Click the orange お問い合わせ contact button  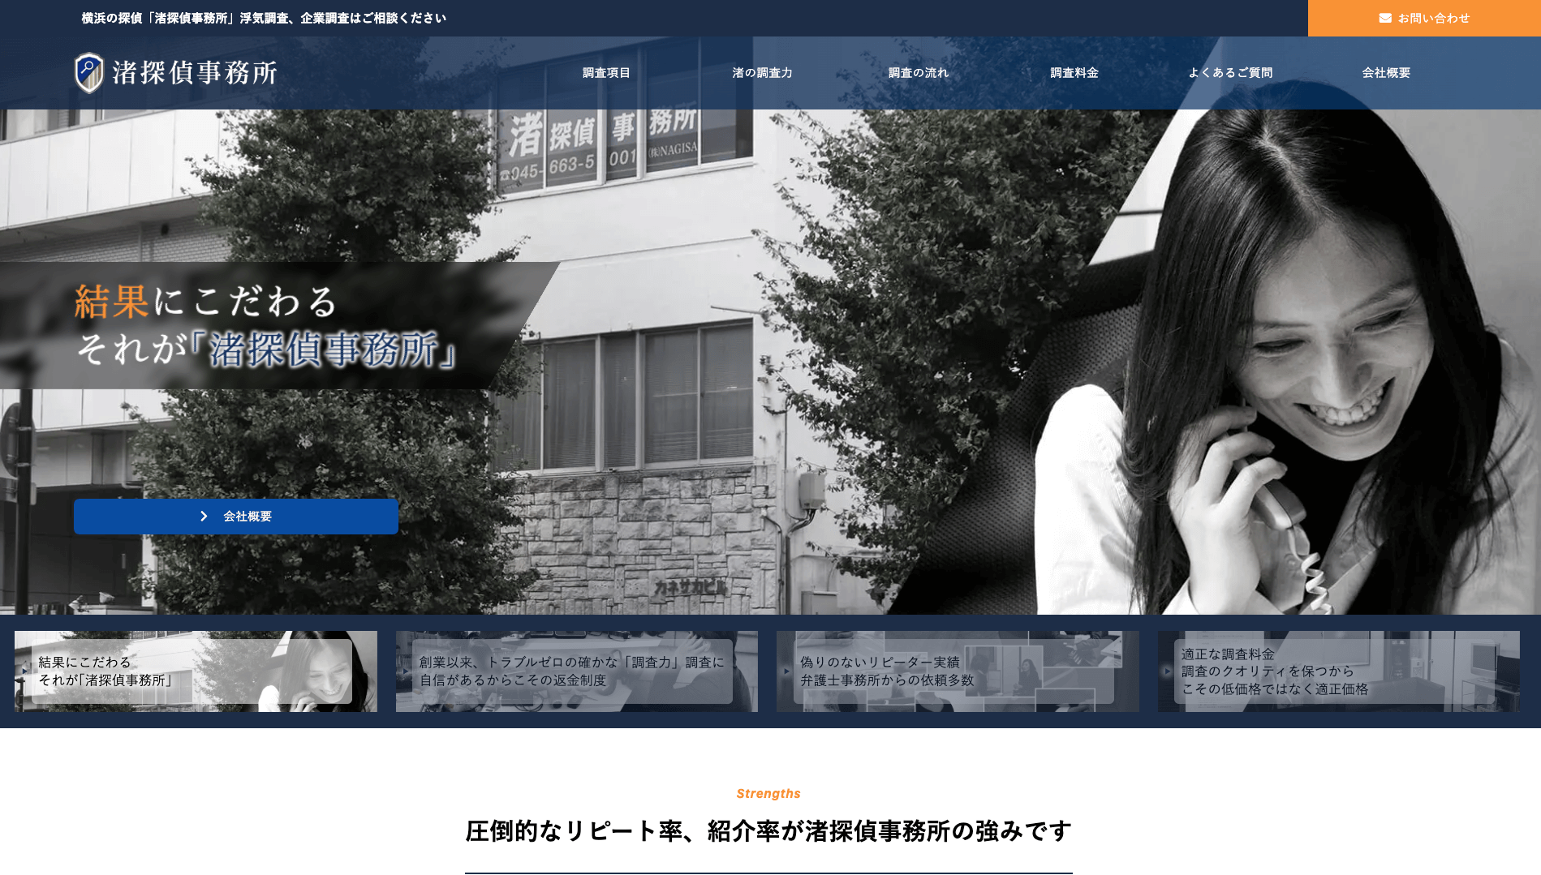(x=1424, y=18)
